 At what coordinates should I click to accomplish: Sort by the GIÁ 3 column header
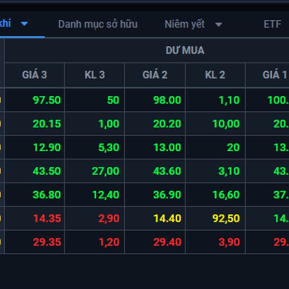pos(35,75)
